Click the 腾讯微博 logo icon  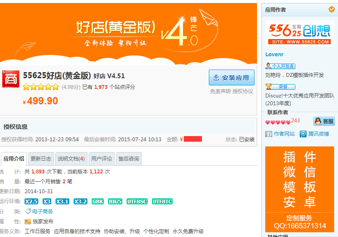pos(303,134)
